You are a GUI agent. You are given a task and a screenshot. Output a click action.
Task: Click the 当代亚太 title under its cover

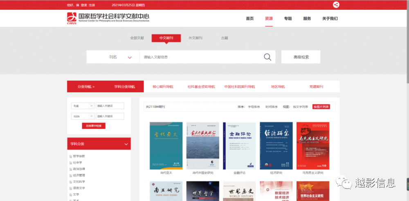point(166,173)
